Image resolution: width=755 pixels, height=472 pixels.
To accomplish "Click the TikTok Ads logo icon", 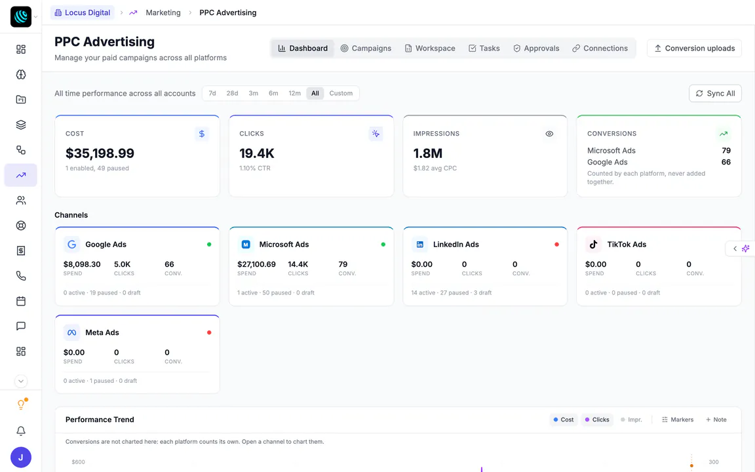I will 593,244.
